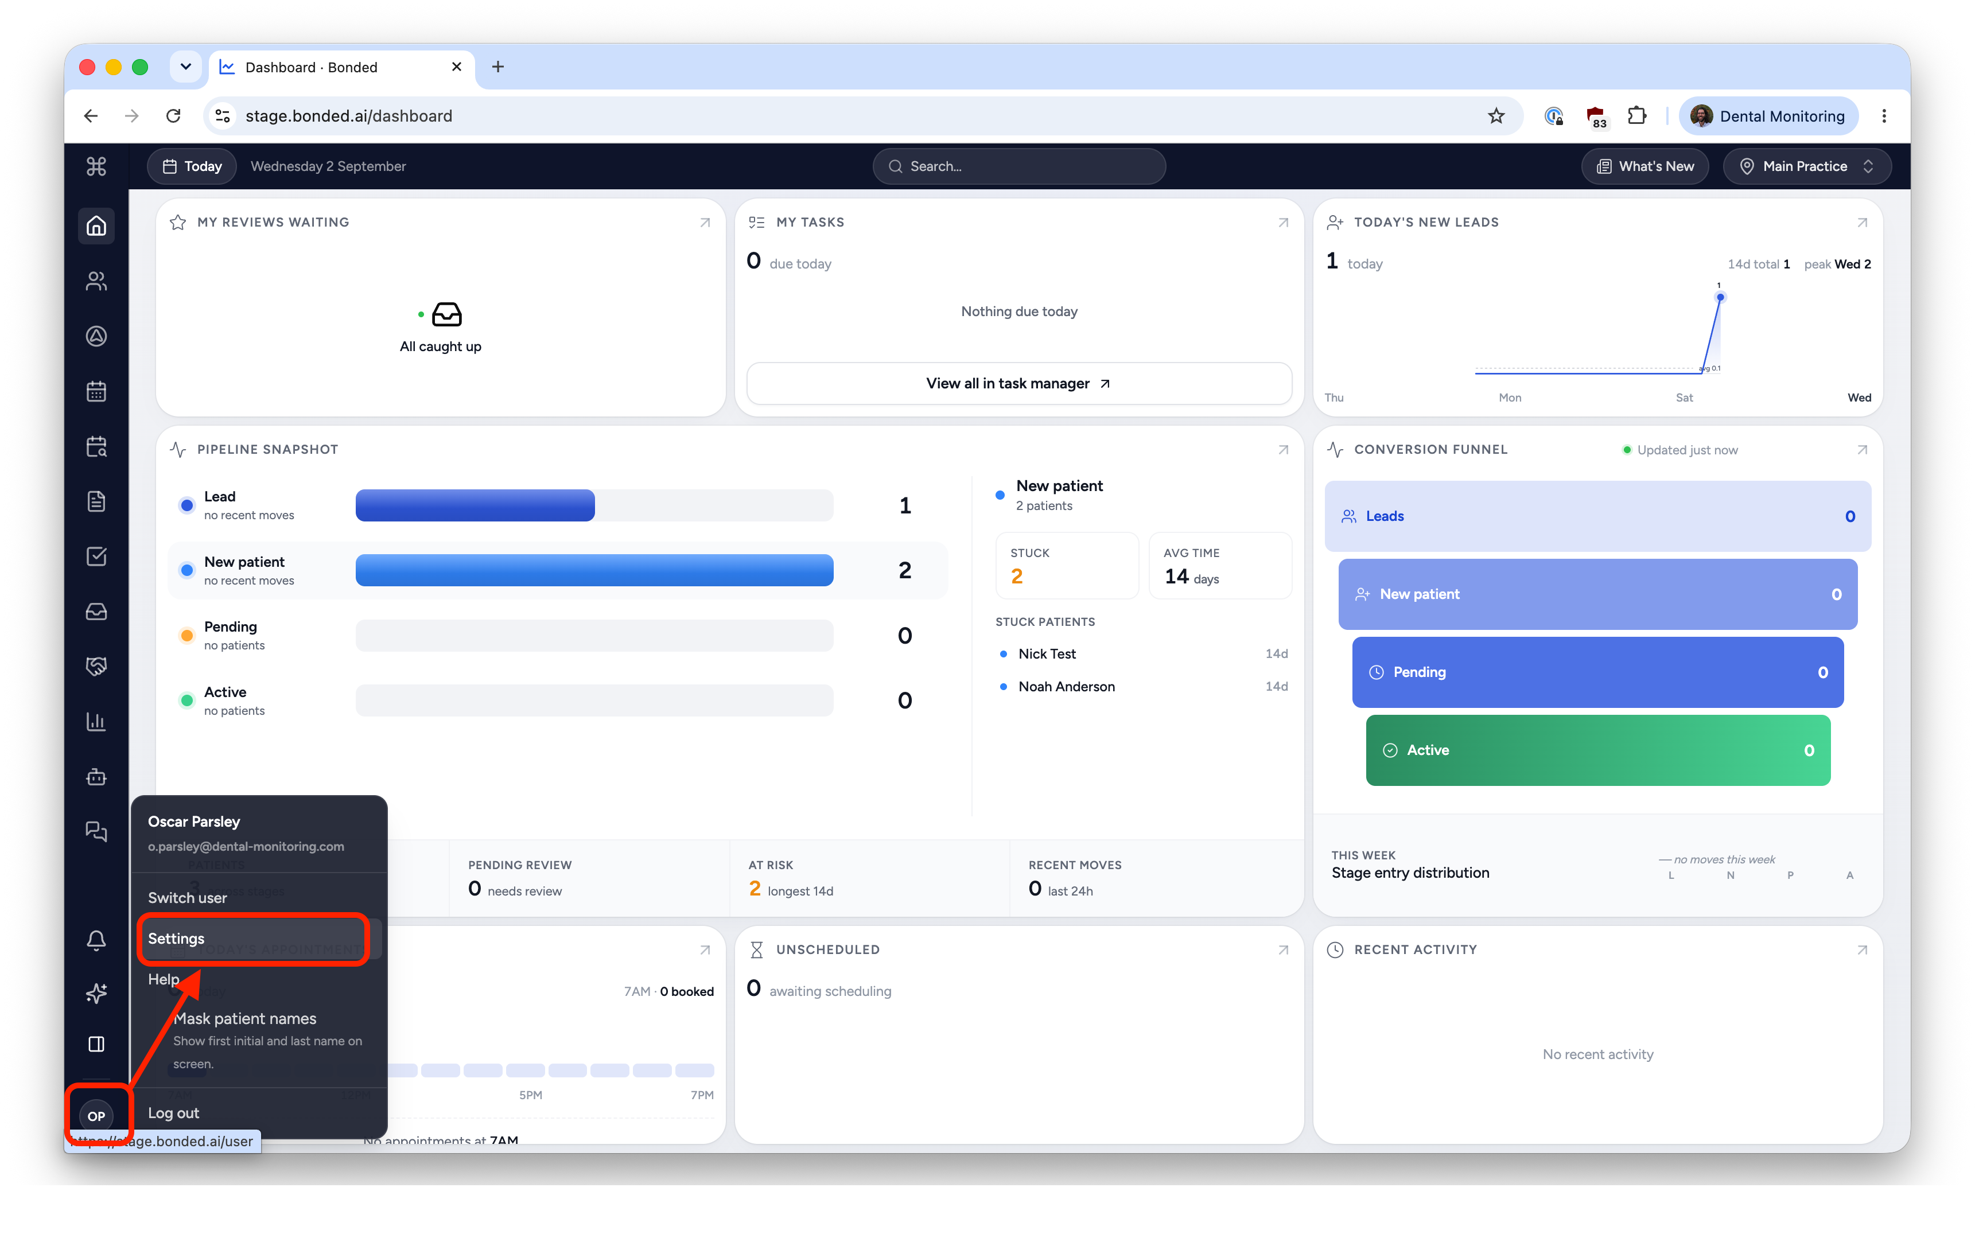
Task: Click the Today button in top bar
Action: (x=192, y=166)
